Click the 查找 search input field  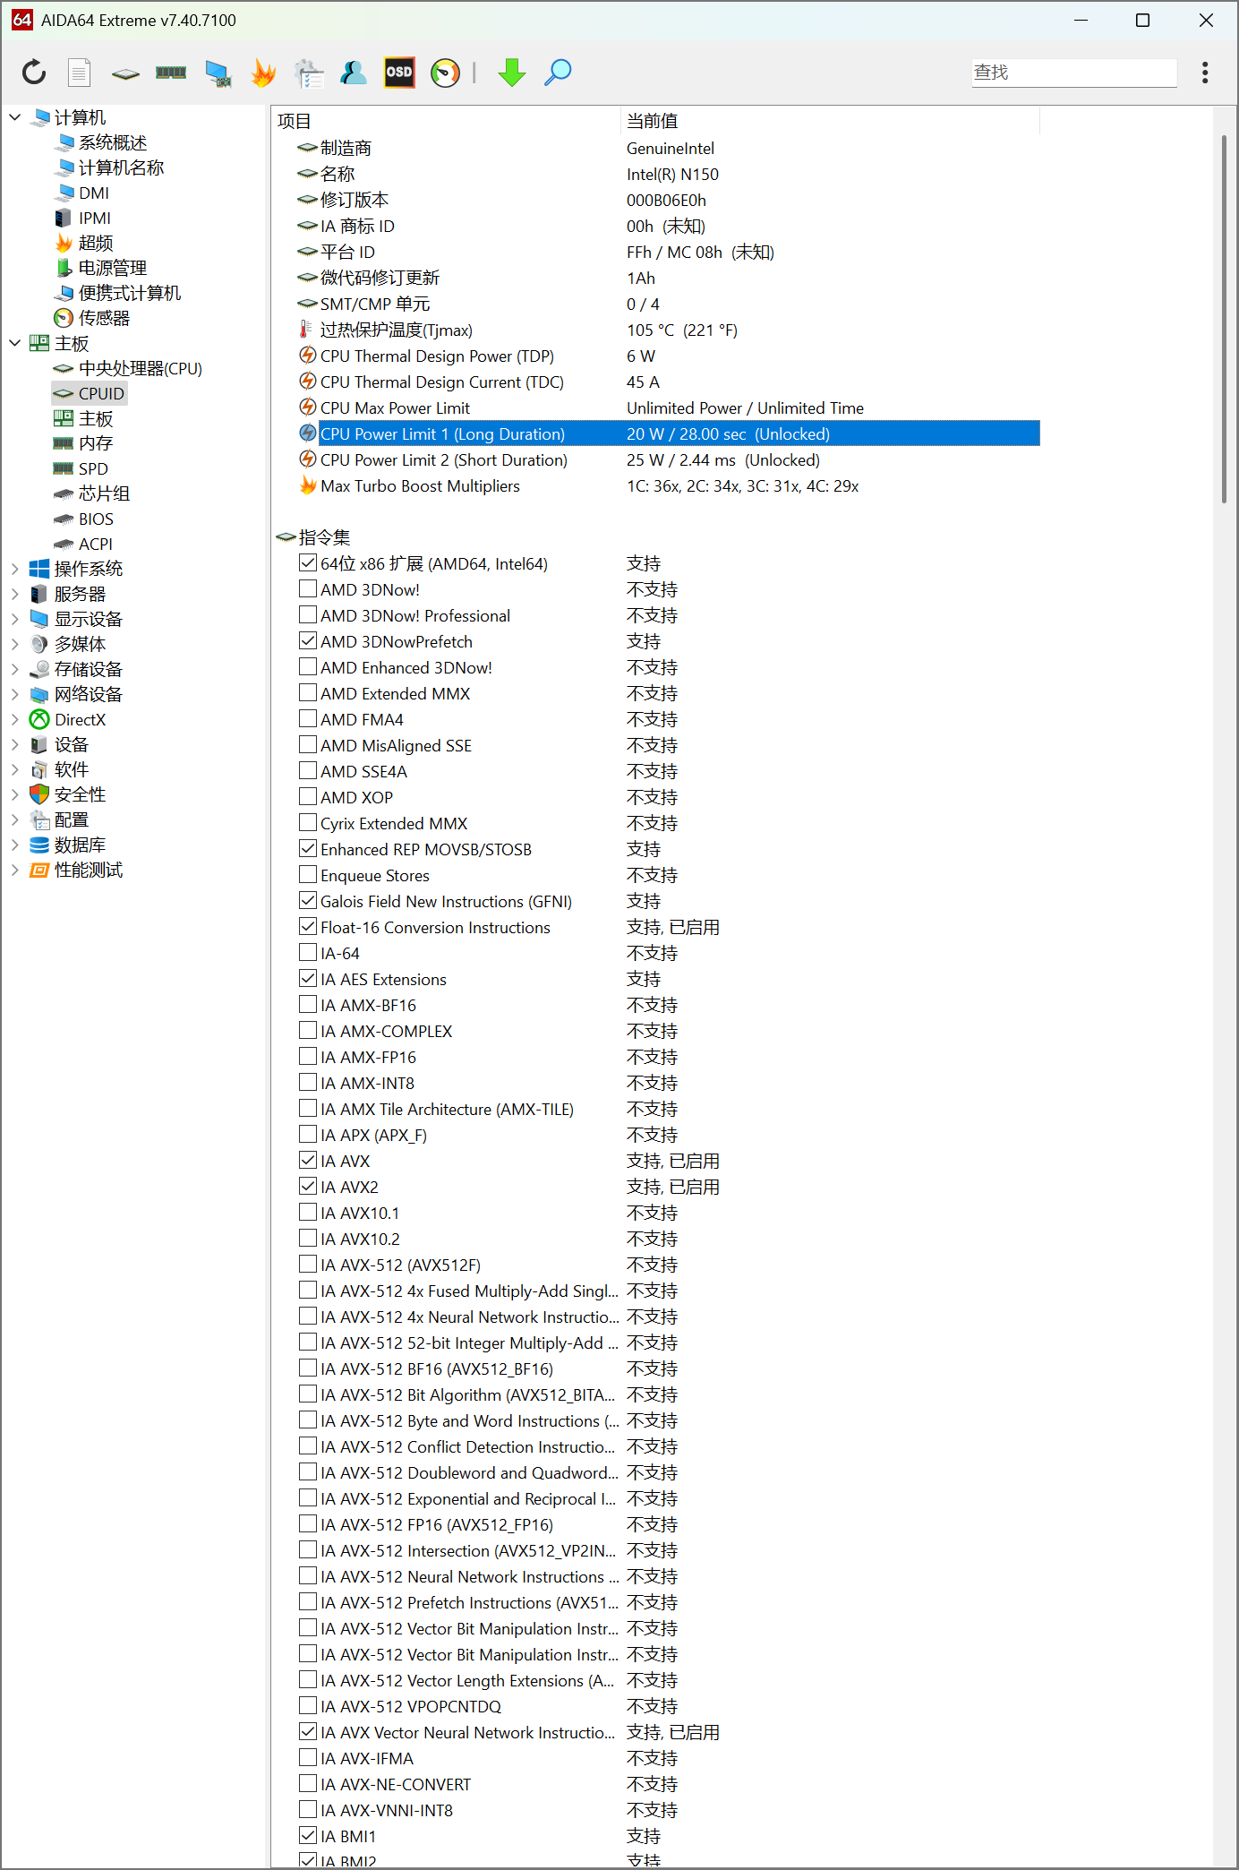pyautogui.click(x=1073, y=73)
